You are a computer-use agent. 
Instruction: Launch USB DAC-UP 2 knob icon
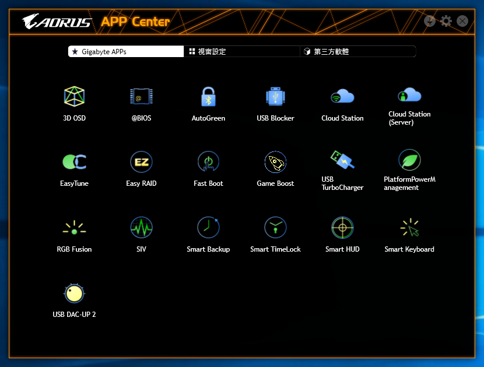point(74,293)
